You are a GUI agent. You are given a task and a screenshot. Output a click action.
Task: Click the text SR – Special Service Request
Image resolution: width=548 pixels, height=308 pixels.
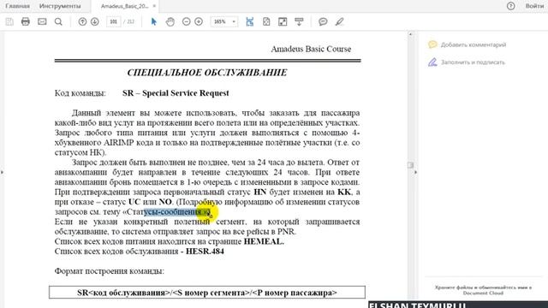176,93
